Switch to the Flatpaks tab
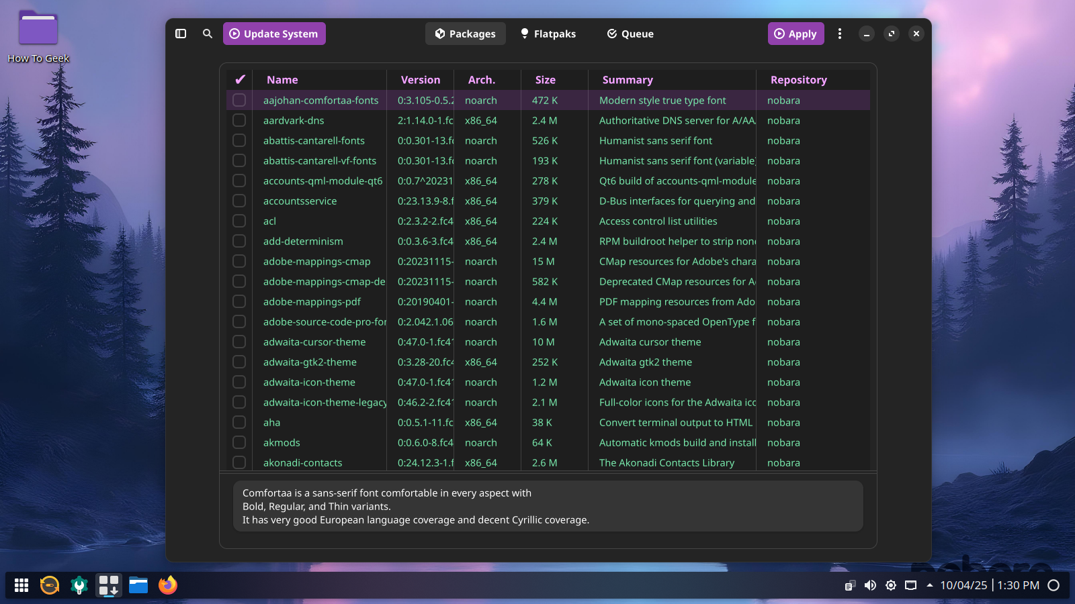Screen dimensions: 1075x604 (x=548, y=34)
